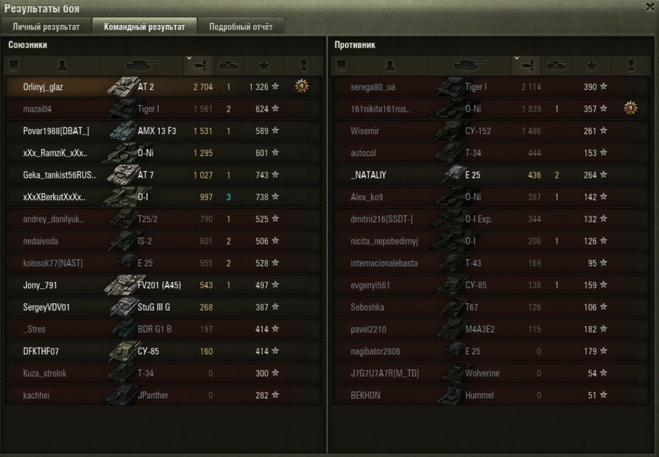Sort allies by damage dealt column icon
Image resolution: width=659 pixels, height=457 pixels.
point(199,65)
